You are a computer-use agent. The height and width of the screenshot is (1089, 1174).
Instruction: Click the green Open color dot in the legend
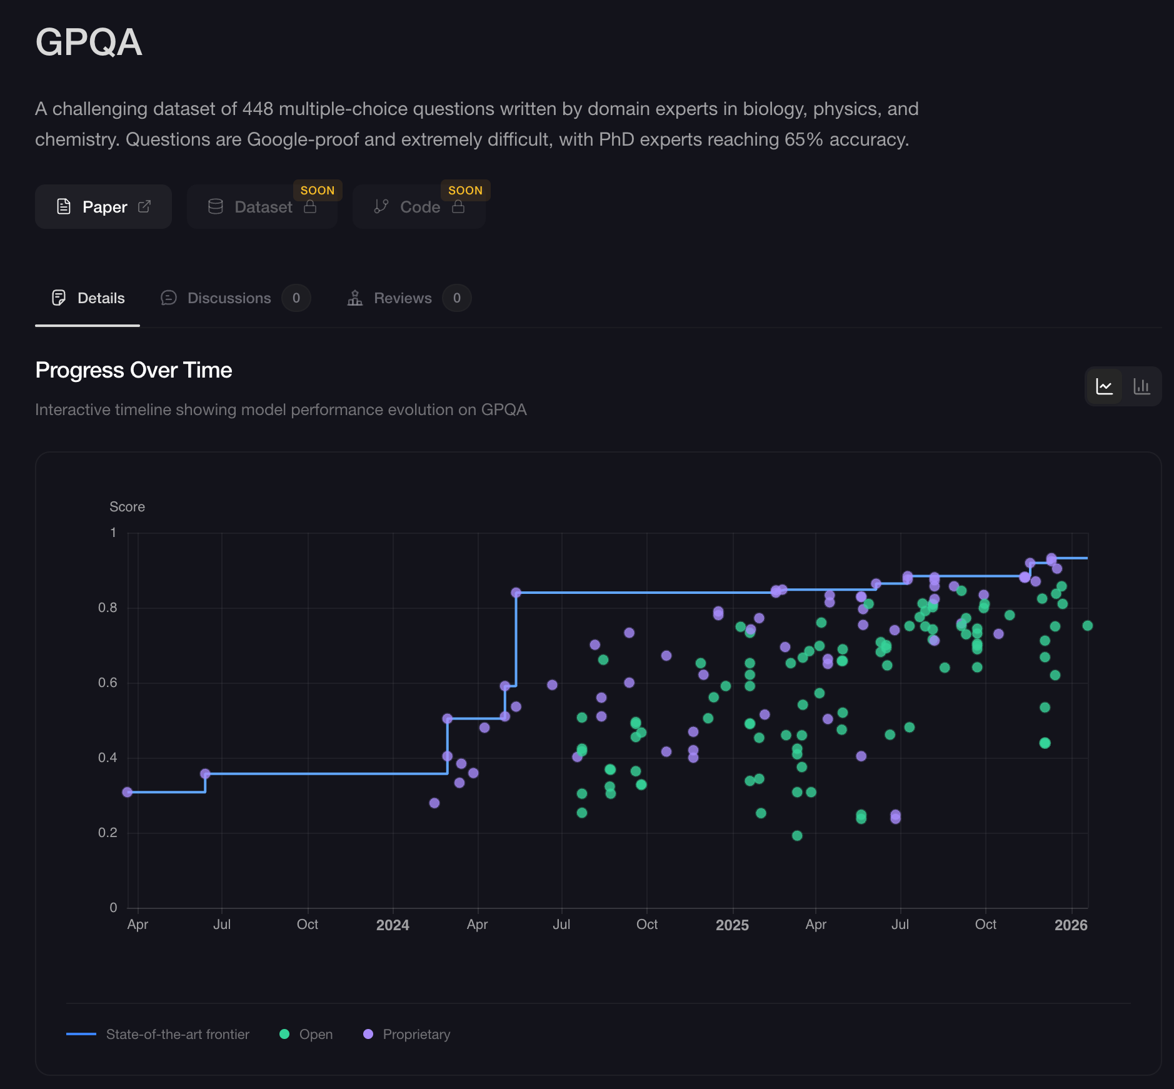(286, 1035)
